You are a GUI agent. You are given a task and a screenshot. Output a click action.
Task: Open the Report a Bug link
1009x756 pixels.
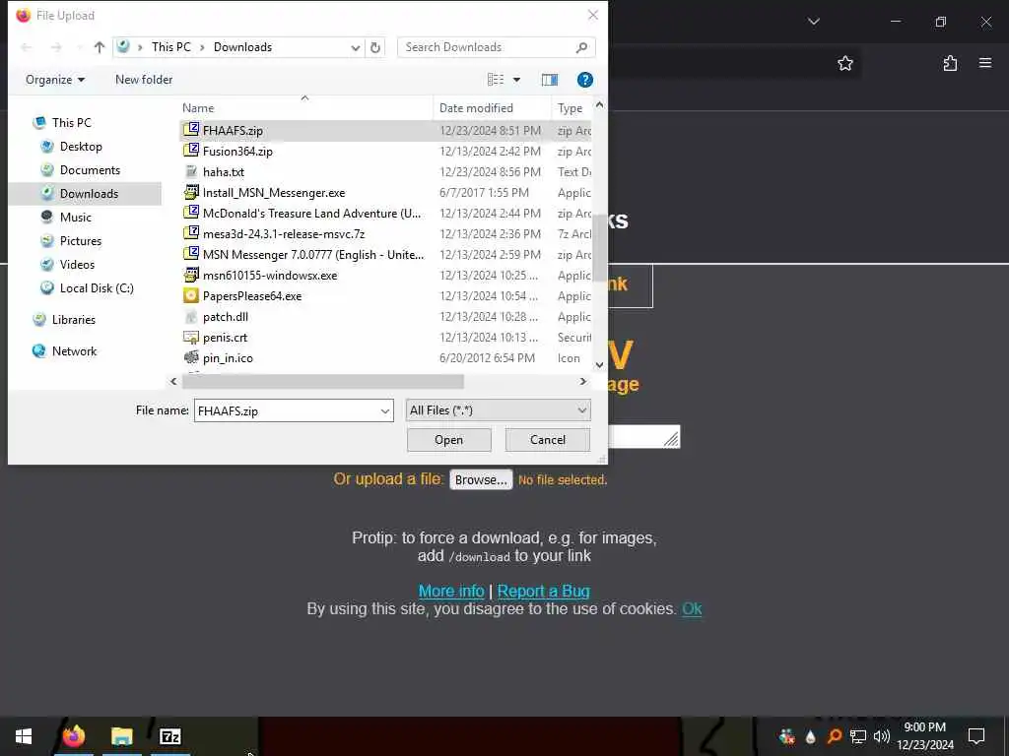543,591
